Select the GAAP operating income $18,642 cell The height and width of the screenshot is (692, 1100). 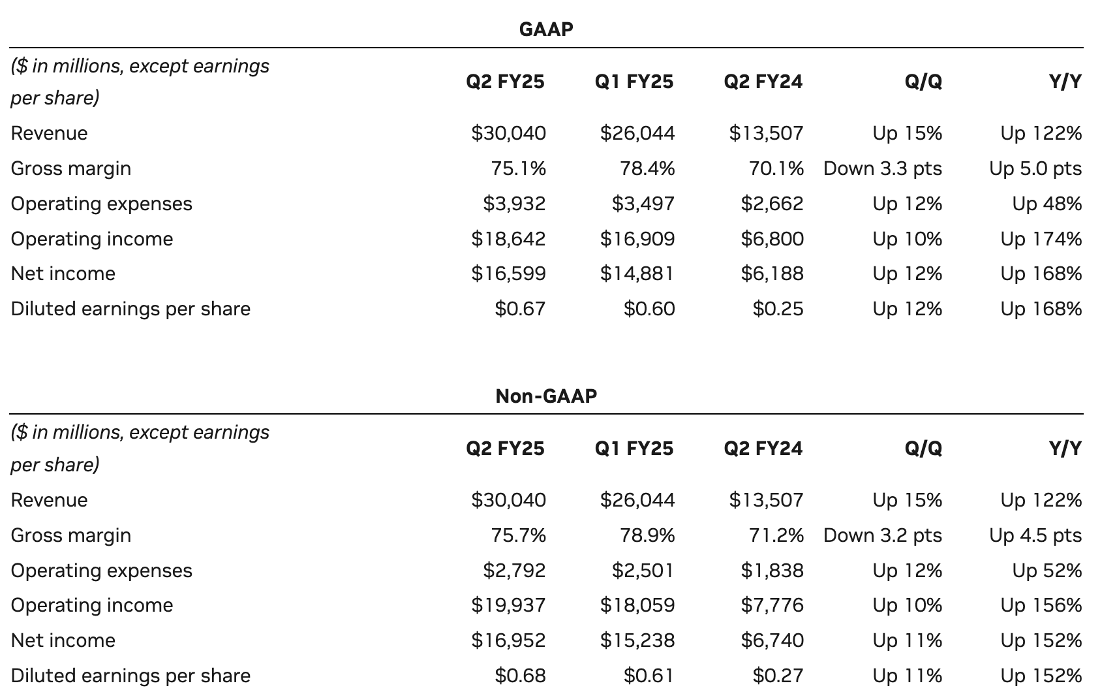[508, 239]
